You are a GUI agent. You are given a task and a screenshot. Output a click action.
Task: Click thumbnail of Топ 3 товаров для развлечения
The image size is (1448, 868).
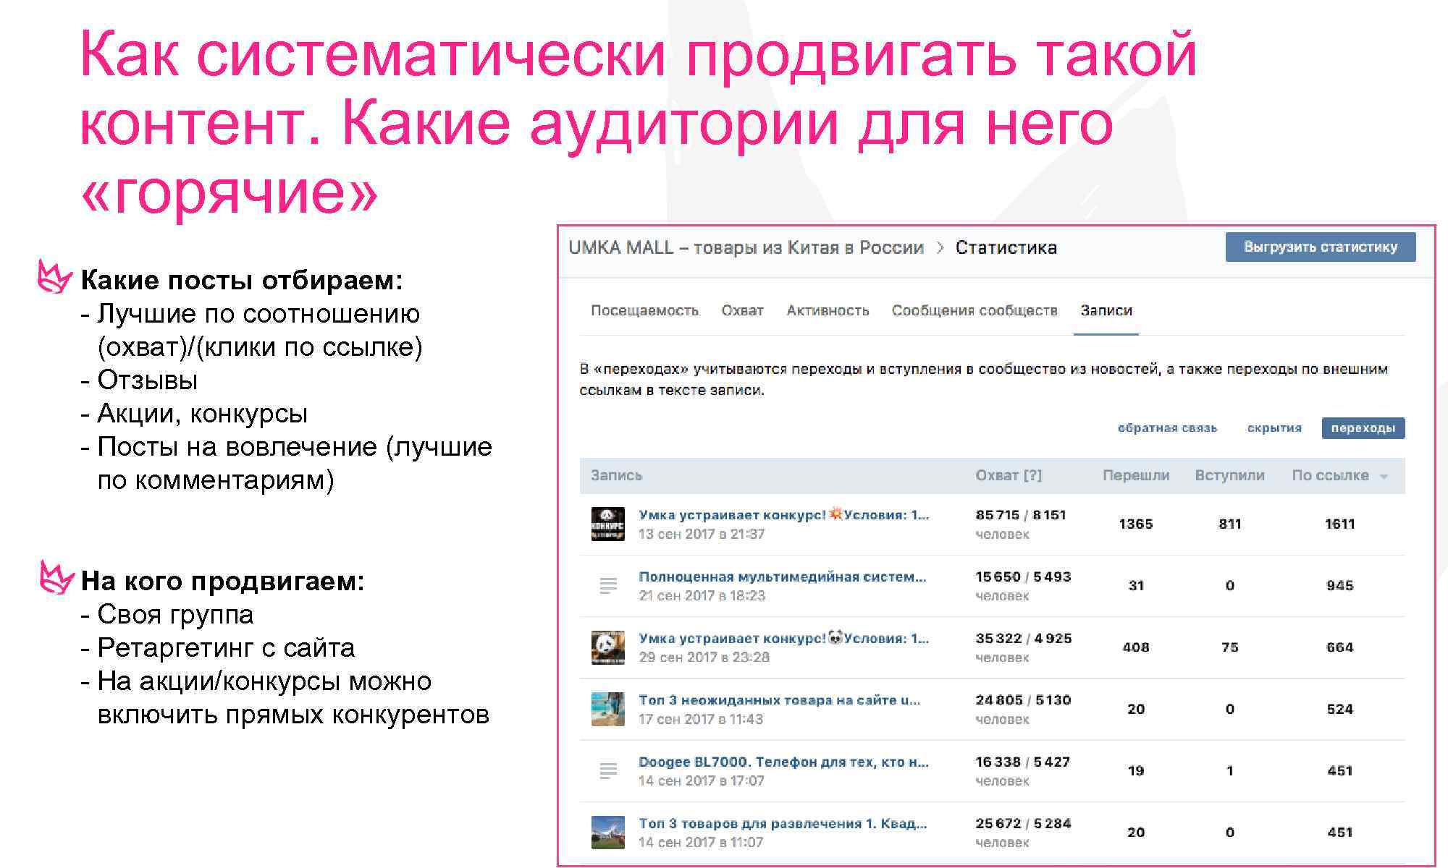(608, 833)
